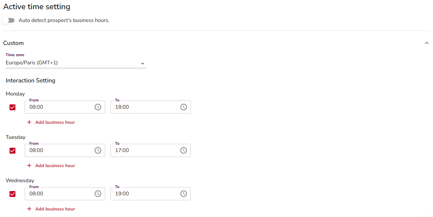The image size is (433, 217).
Task: Click plus icon under Monday hours
Action: pyautogui.click(x=29, y=122)
